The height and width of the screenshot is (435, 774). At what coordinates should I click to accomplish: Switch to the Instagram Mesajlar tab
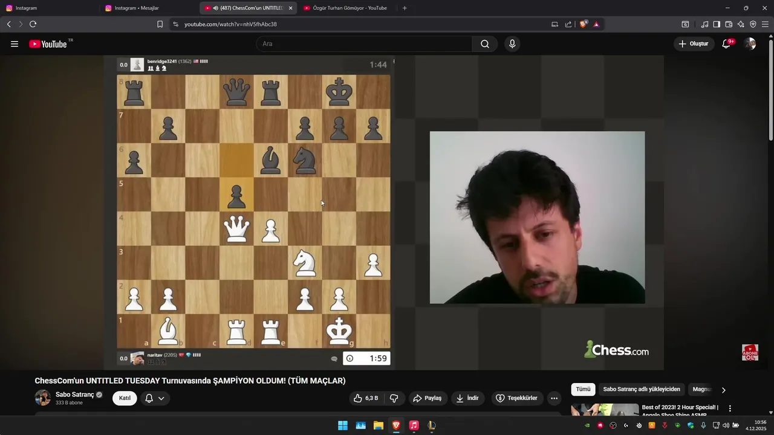(149, 8)
